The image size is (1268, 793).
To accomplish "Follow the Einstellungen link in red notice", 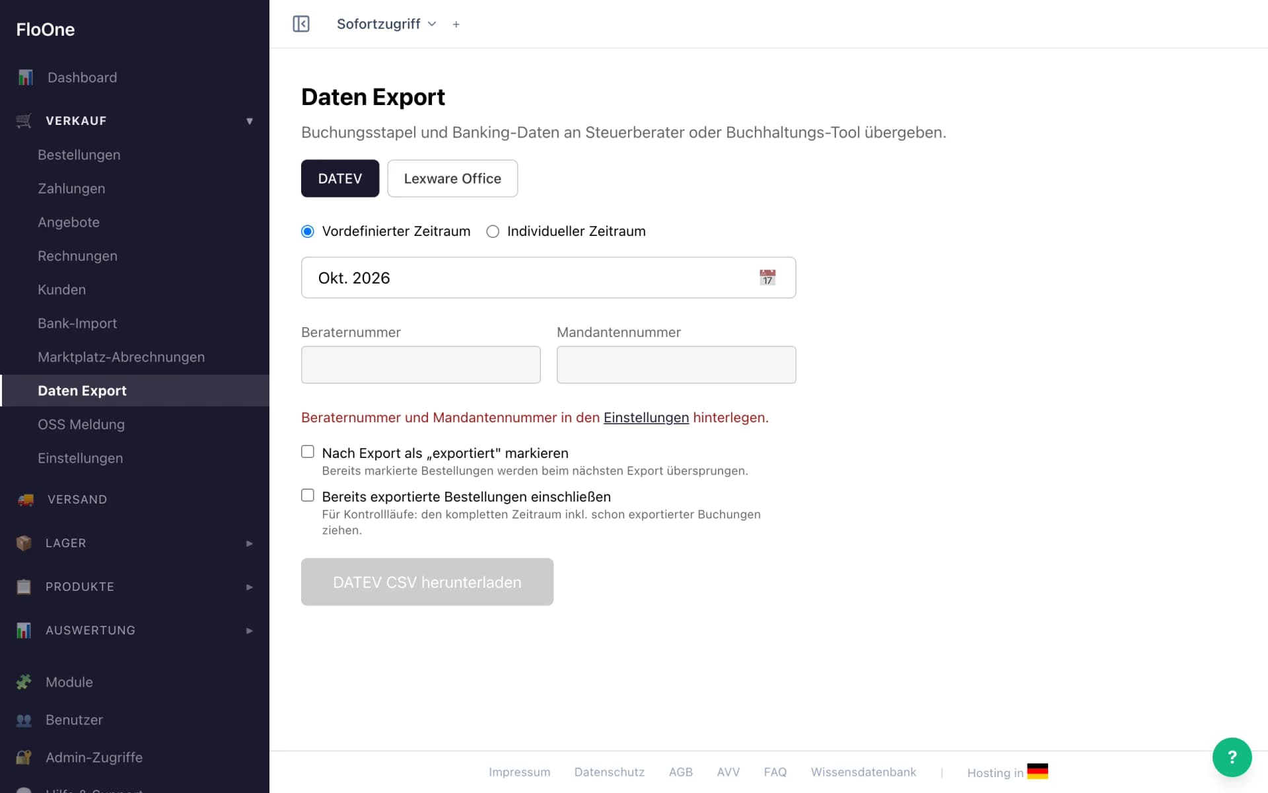I will pos(646,418).
